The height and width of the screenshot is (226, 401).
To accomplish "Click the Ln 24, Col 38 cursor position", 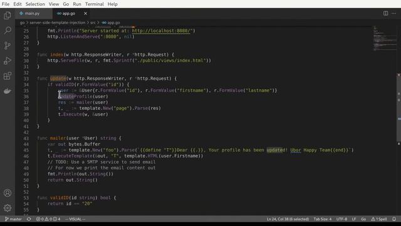I will coord(288,219).
